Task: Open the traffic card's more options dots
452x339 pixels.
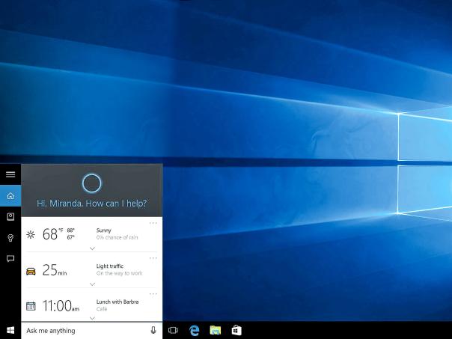Action: pyautogui.click(x=153, y=258)
